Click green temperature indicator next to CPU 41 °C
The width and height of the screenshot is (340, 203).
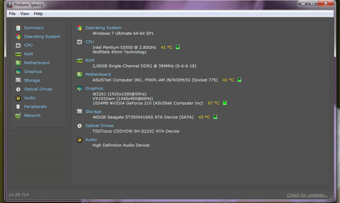[178, 47]
